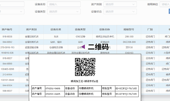The image size is (170, 101).
Task: Click the 设备类型 column header in table
Action: pos(80,30)
